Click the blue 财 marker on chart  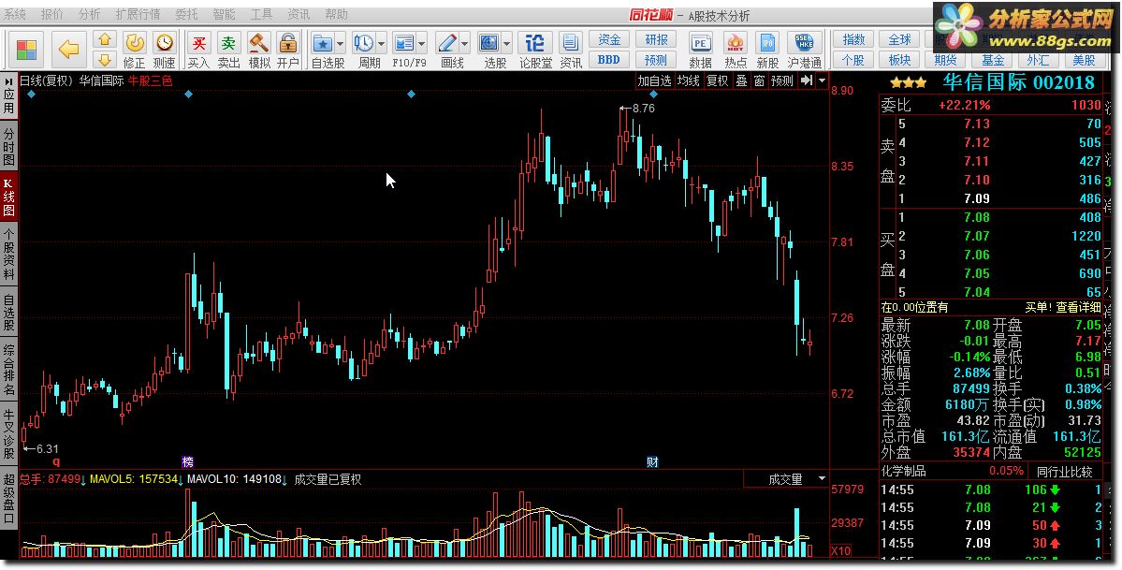pyautogui.click(x=652, y=461)
